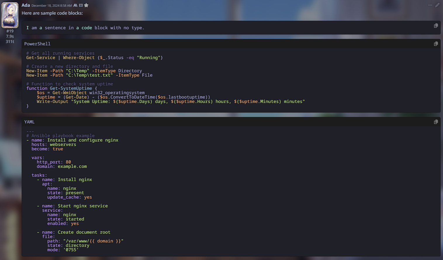Screen dimensions: 443x260
Task: Click the Get-Service Where-Object line
Action: pos(95,58)
